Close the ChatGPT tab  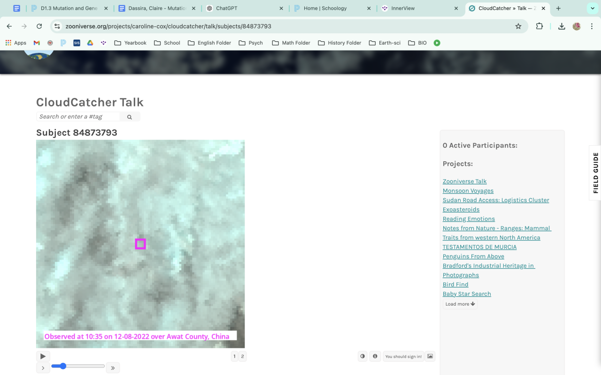point(281,8)
